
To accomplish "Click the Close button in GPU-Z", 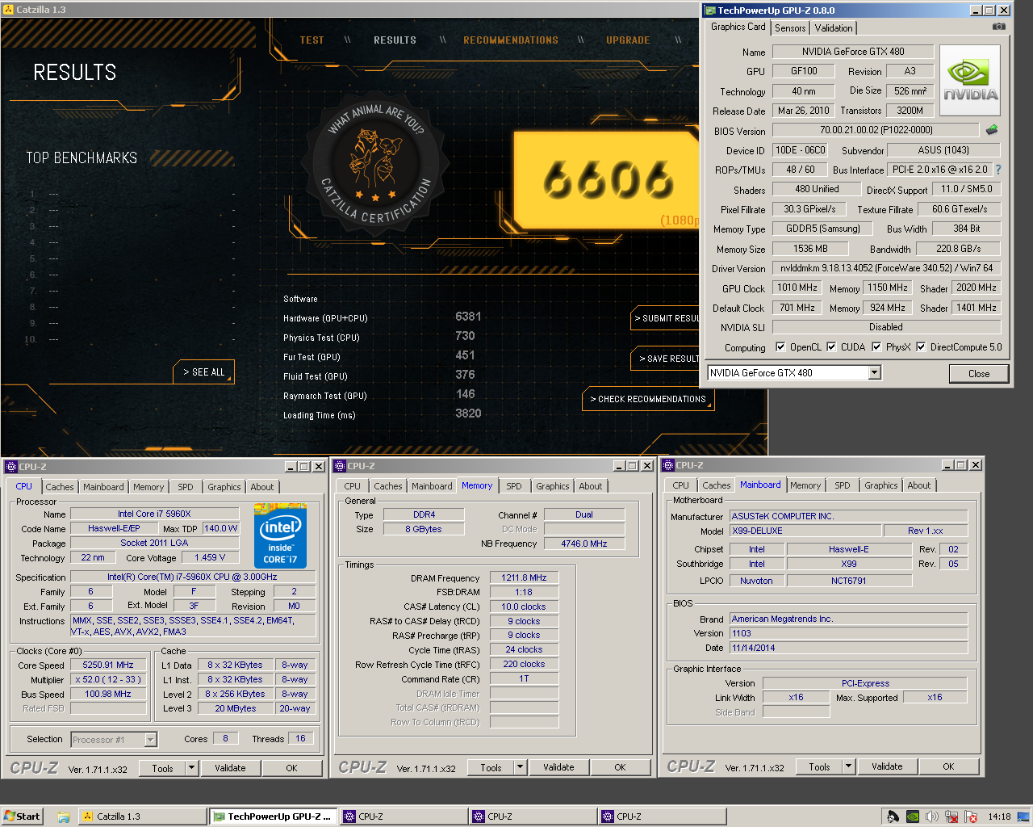I will tap(979, 373).
